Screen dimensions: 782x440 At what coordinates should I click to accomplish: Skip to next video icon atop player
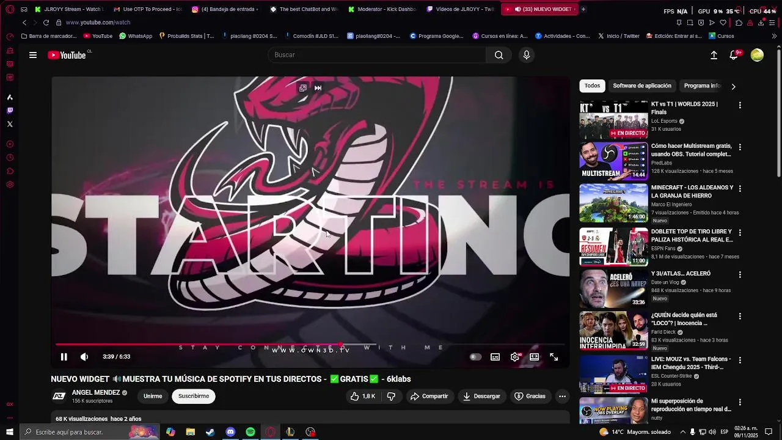point(318,88)
